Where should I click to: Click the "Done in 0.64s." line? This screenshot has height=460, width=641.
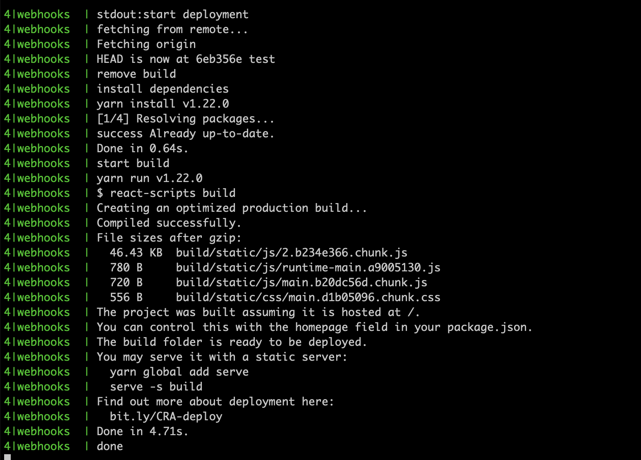[142, 149]
